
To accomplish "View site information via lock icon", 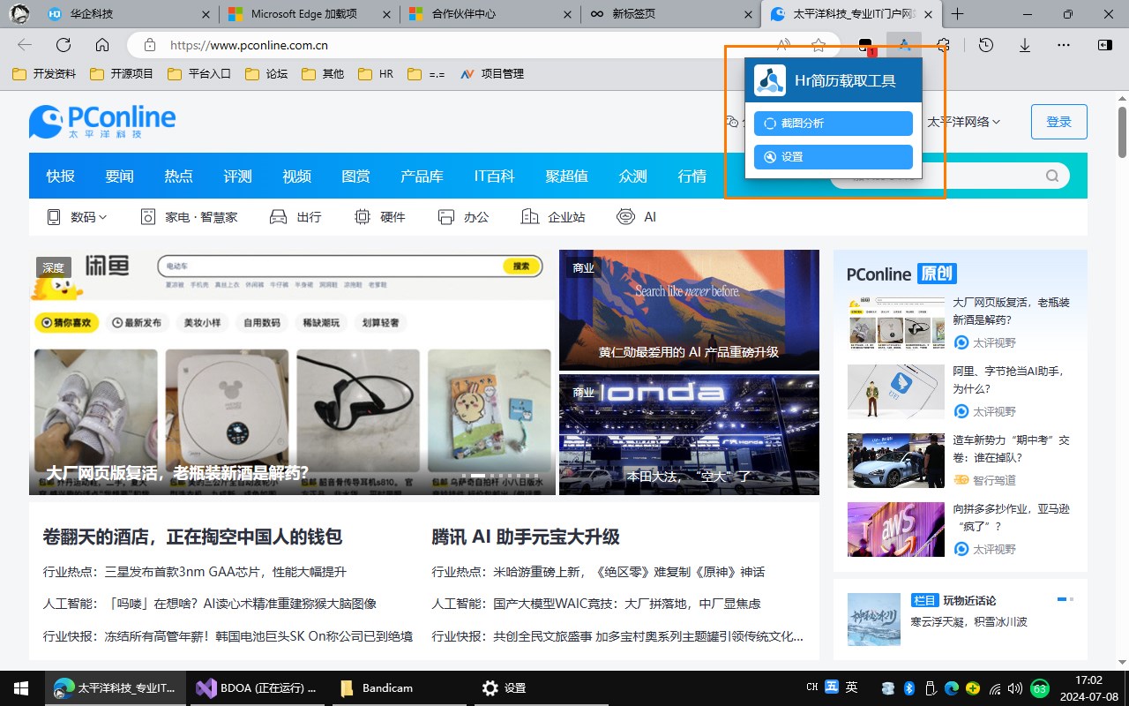I will tap(150, 45).
